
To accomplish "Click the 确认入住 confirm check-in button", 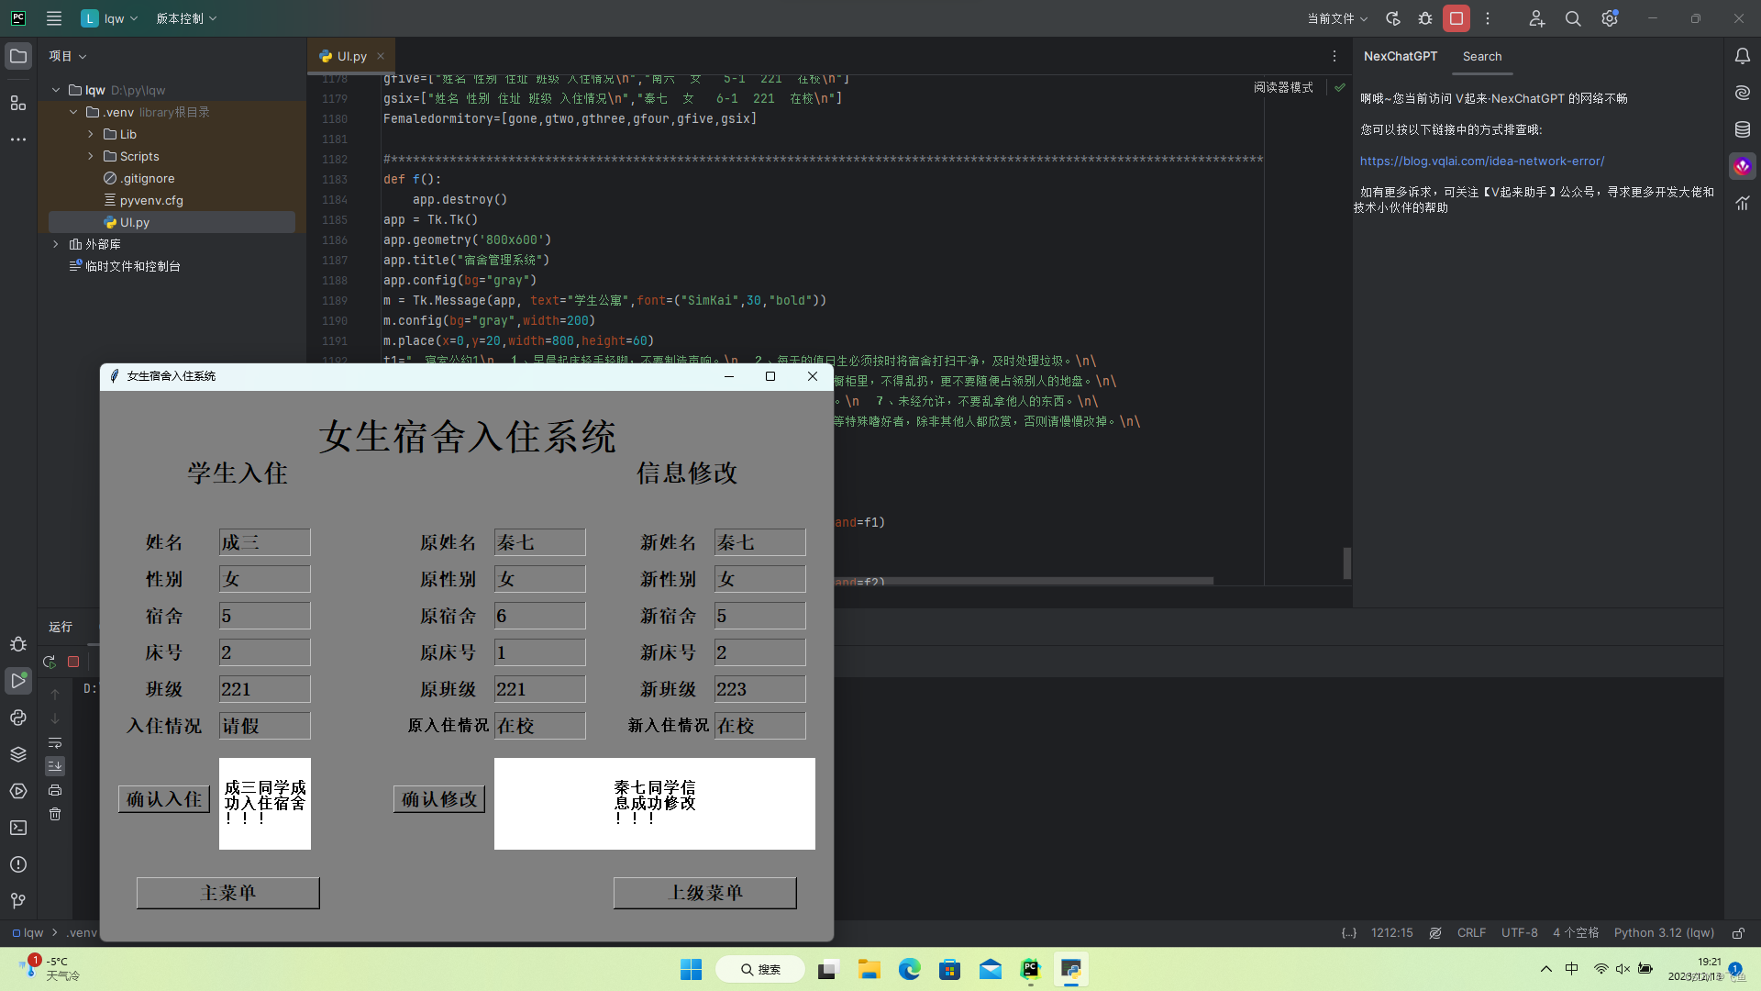I will click(164, 799).
